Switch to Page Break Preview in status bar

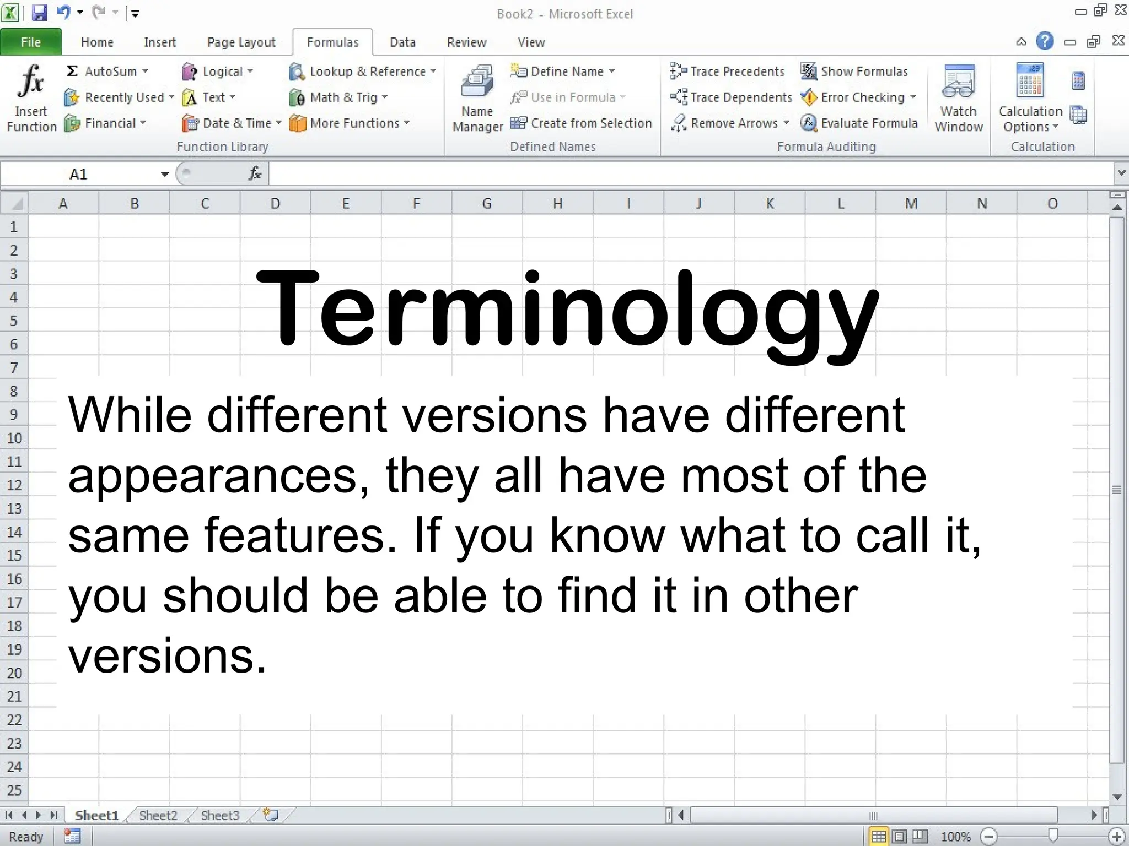pyautogui.click(x=920, y=837)
